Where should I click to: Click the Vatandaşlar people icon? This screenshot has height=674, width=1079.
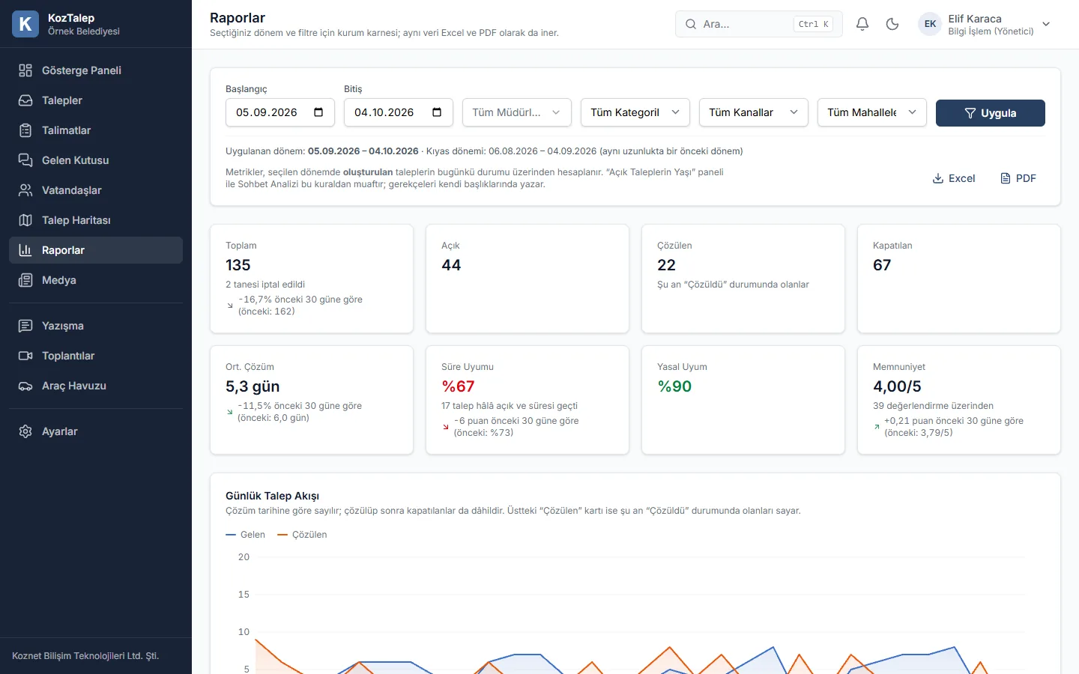25,190
